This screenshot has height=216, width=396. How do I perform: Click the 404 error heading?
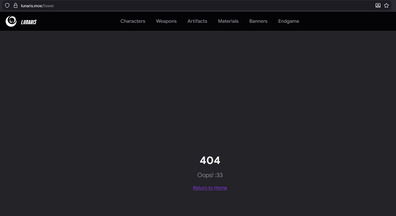[210, 160]
